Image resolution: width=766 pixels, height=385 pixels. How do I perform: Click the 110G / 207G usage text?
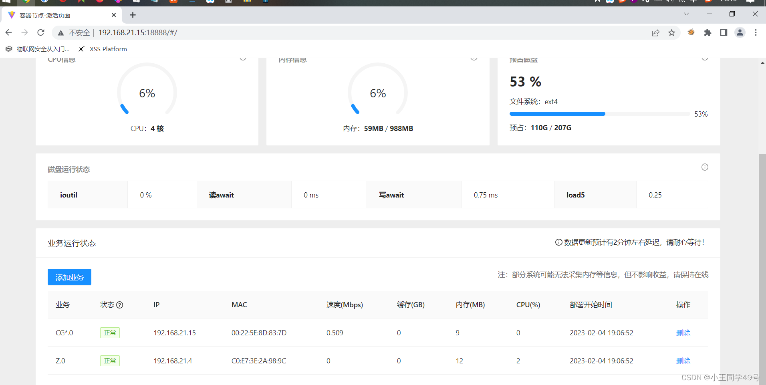coord(551,127)
